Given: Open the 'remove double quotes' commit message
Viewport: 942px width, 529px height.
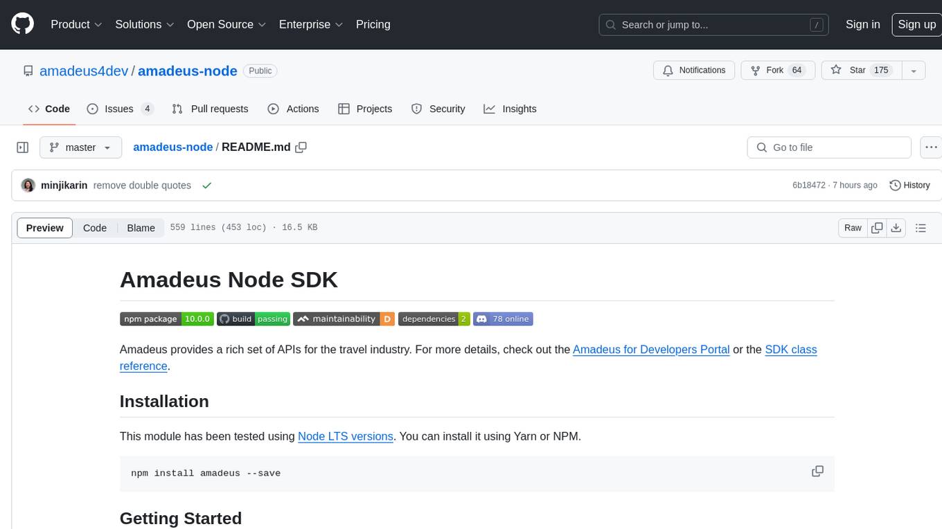Looking at the screenshot, I should pos(142,186).
